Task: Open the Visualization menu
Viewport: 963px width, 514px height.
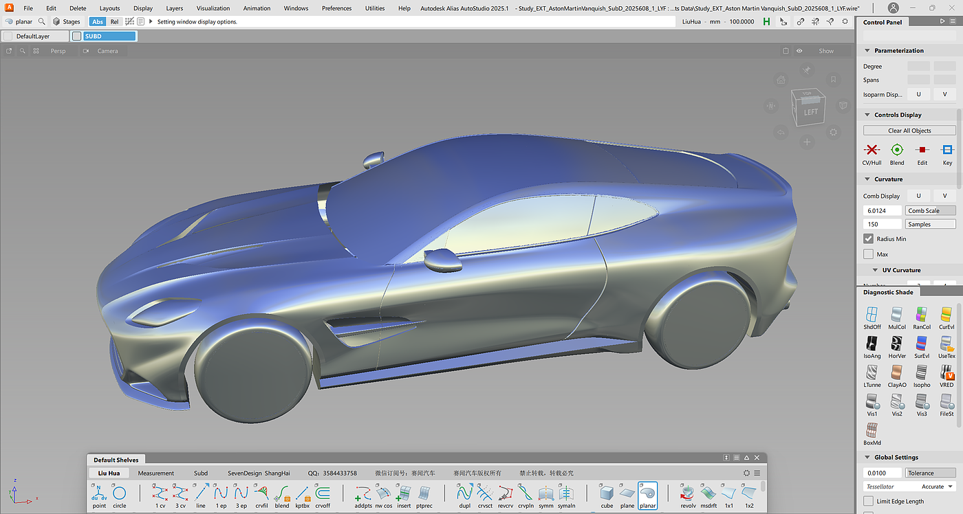Action: pos(213,8)
